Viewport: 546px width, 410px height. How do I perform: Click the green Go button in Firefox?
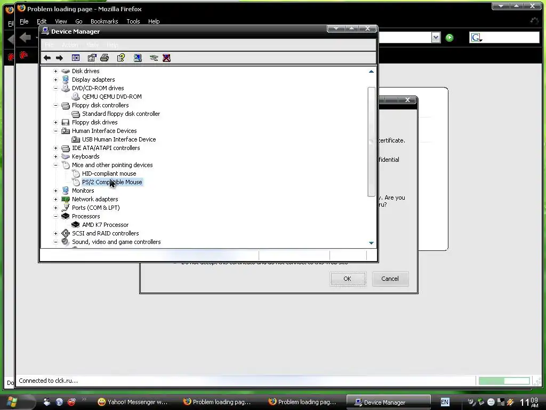[x=449, y=38]
